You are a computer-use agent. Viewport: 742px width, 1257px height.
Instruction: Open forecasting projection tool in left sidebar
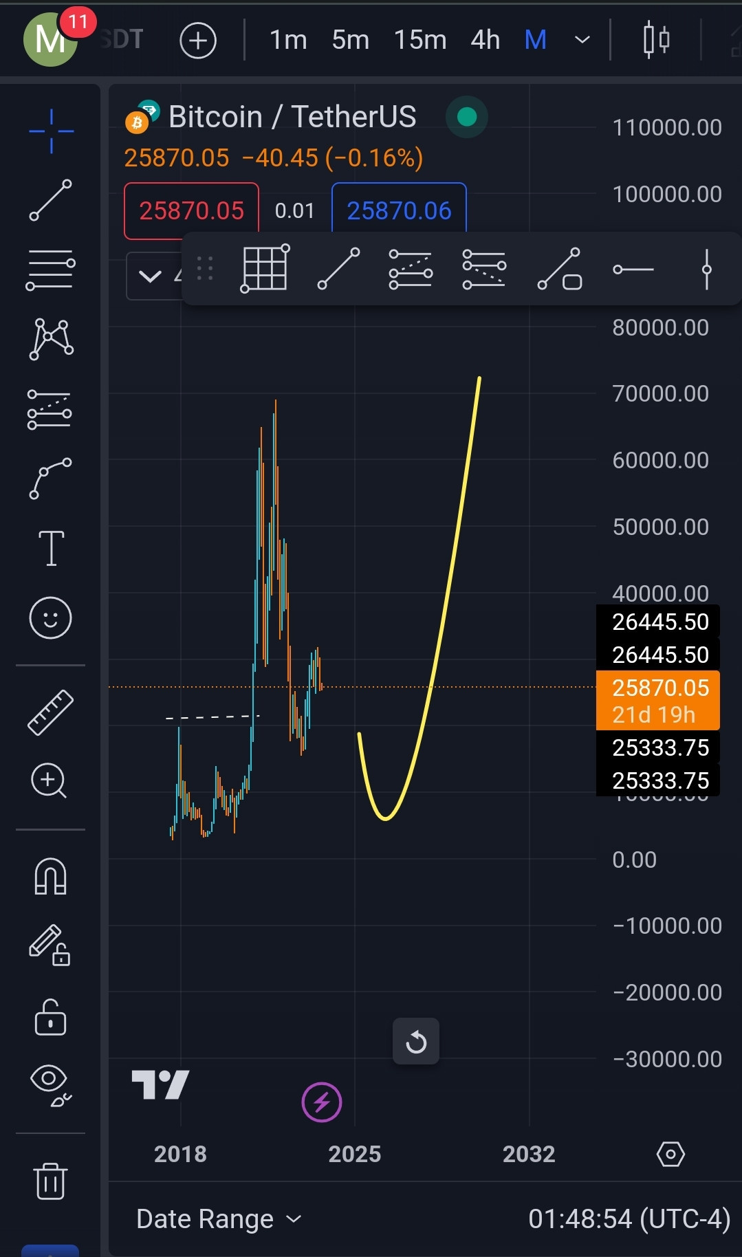pos(50,410)
